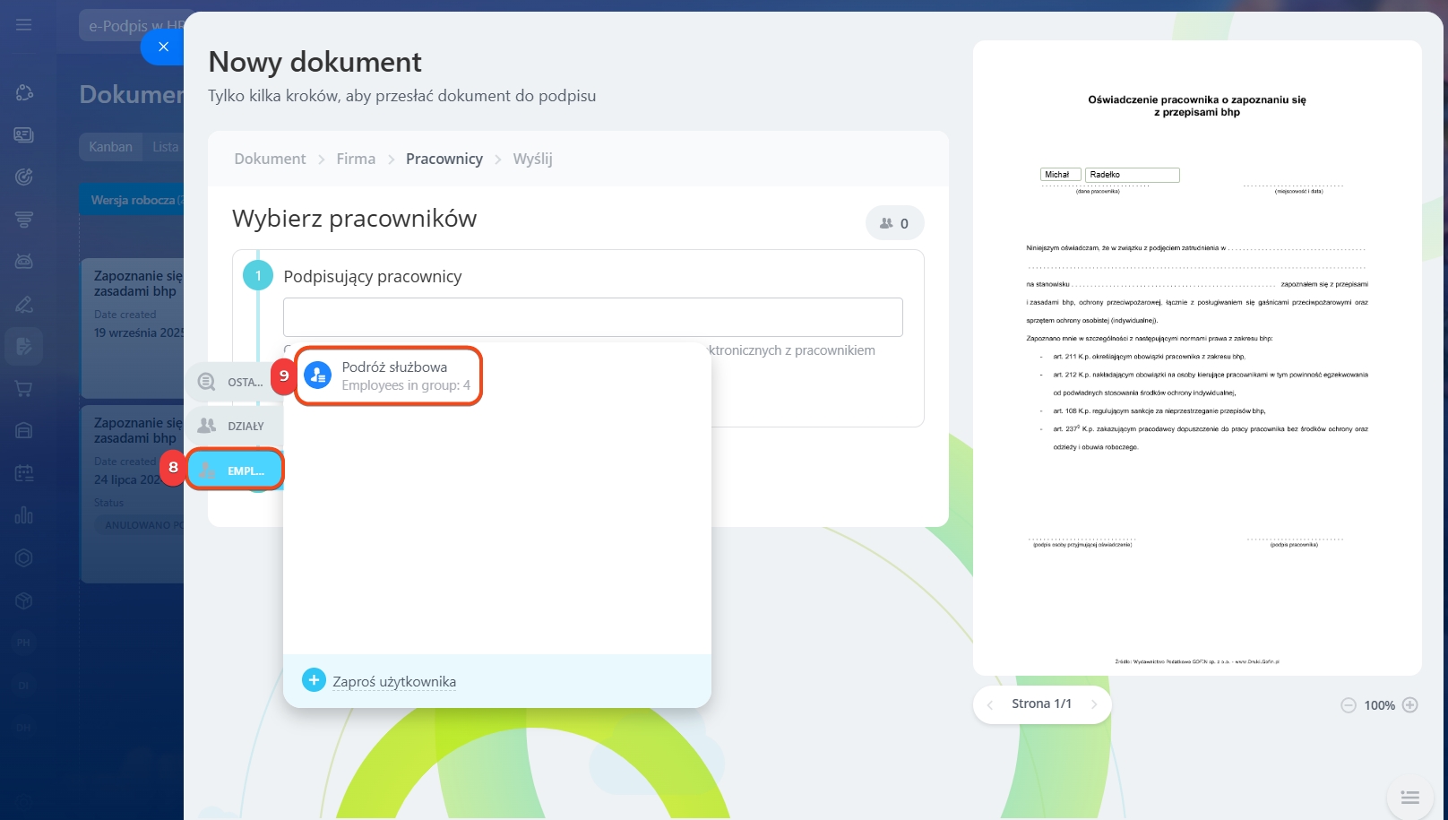Open the DI avatar in the sidebar
This screenshot has height=820, width=1448.
tap(23, 686)
